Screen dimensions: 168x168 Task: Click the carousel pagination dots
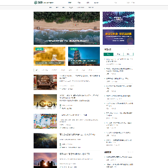pos(96,43)
